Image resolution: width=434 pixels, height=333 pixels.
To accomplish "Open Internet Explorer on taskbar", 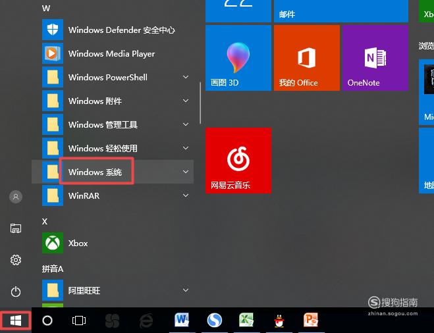I will [146, 320].
